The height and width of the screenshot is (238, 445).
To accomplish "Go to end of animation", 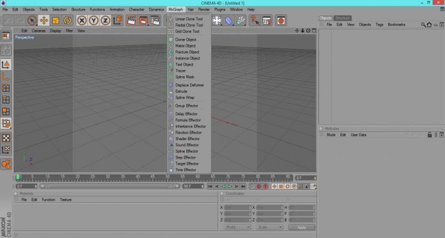I will tap(243, 186).
